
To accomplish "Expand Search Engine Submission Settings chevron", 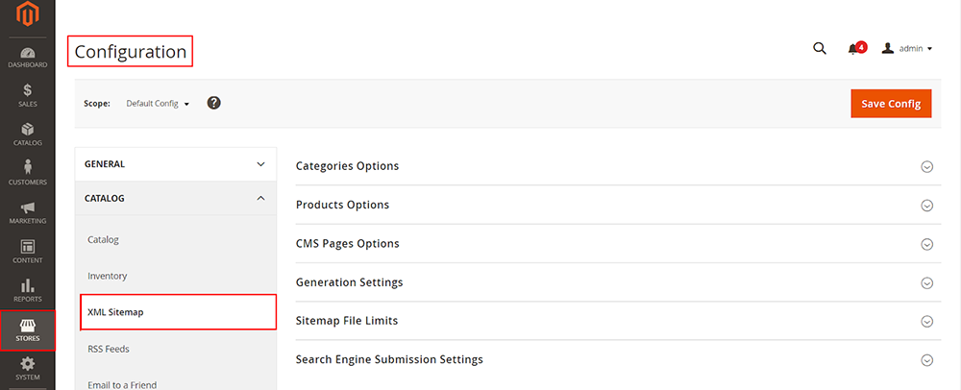I will (x=926, y=360).
